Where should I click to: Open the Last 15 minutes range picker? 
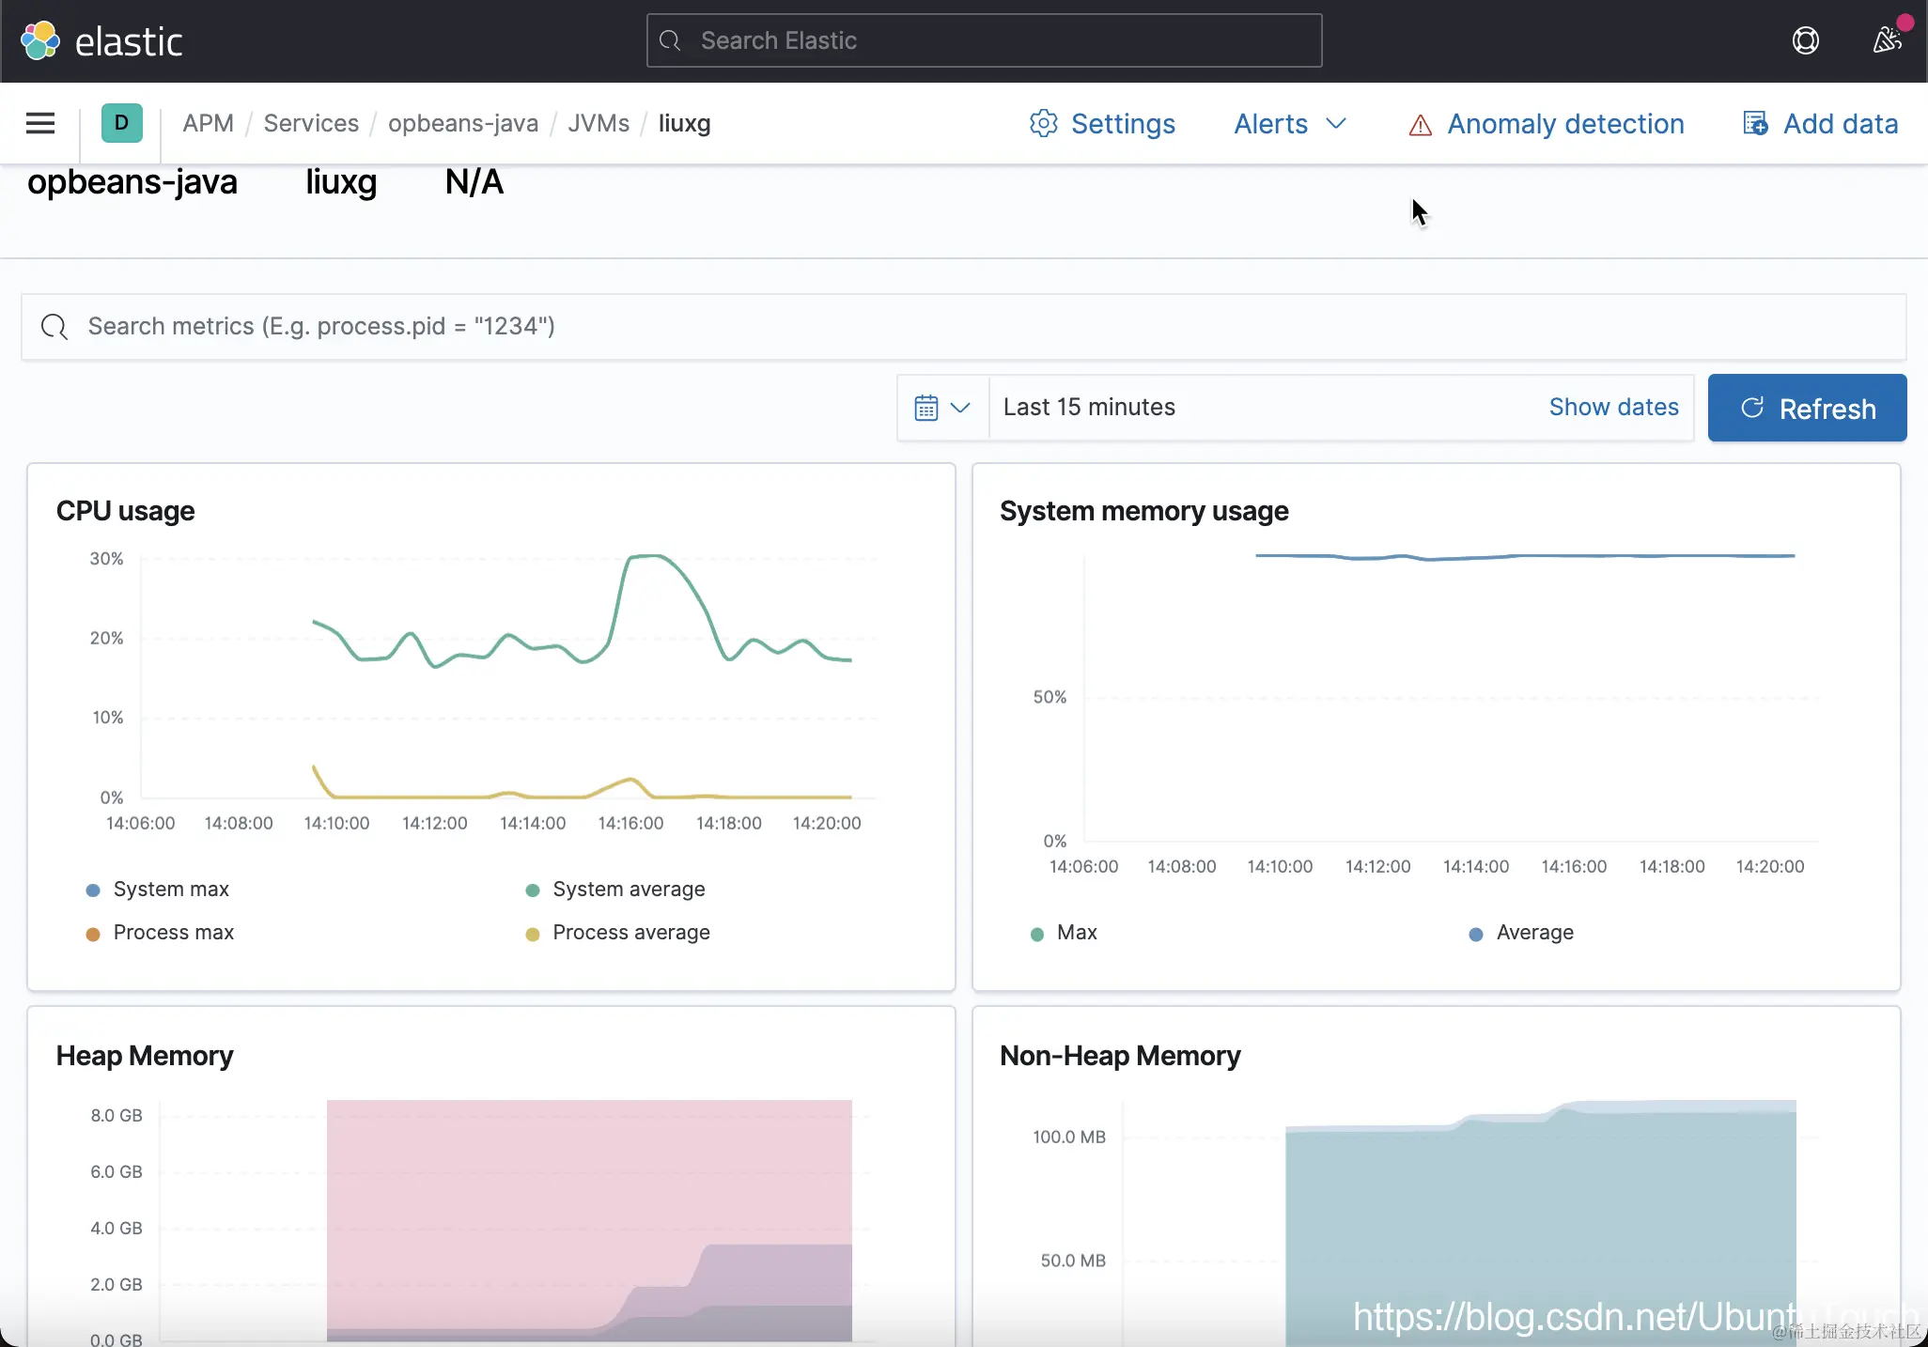[x=1089, y=407]
